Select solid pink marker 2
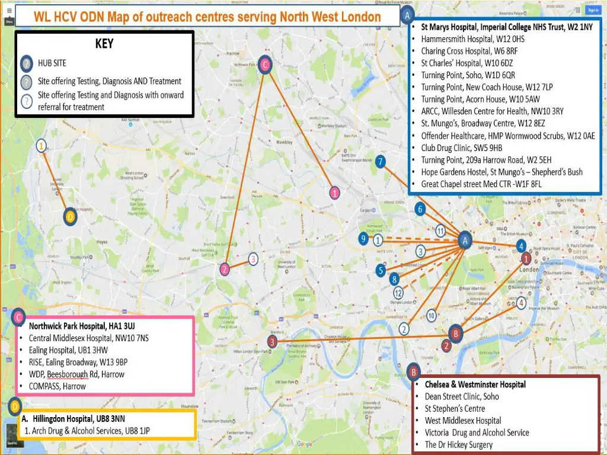The image size is (607, 455). tap(225, 270)
